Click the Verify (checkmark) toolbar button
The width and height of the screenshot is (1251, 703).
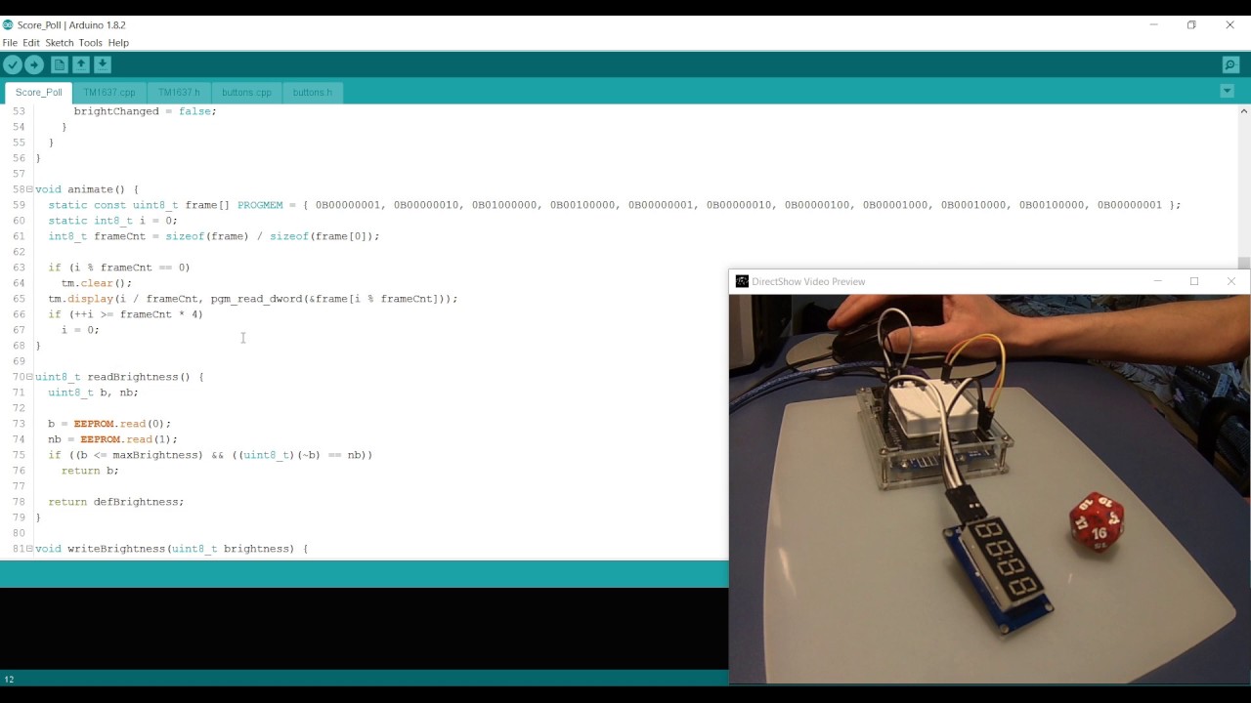(x=13, y=65)
